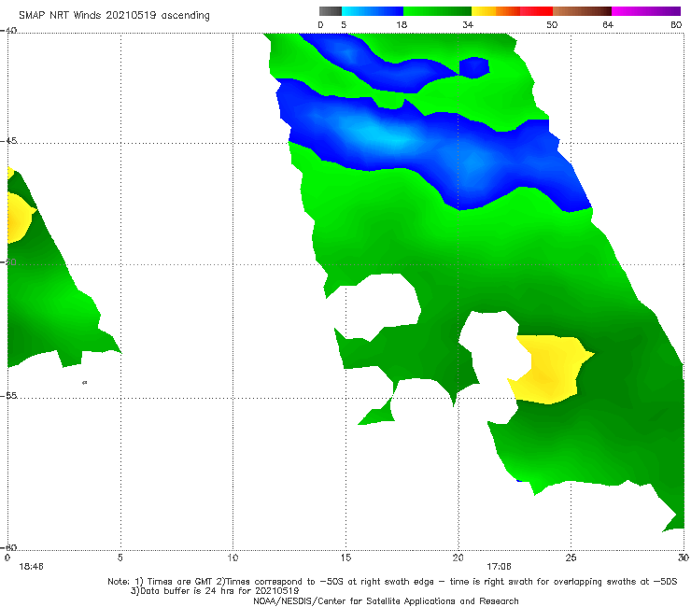This screenshot has height=607, width=691.
Task: Click the latitude label '-45' on left axis
Action: click(x=8, y=141)
